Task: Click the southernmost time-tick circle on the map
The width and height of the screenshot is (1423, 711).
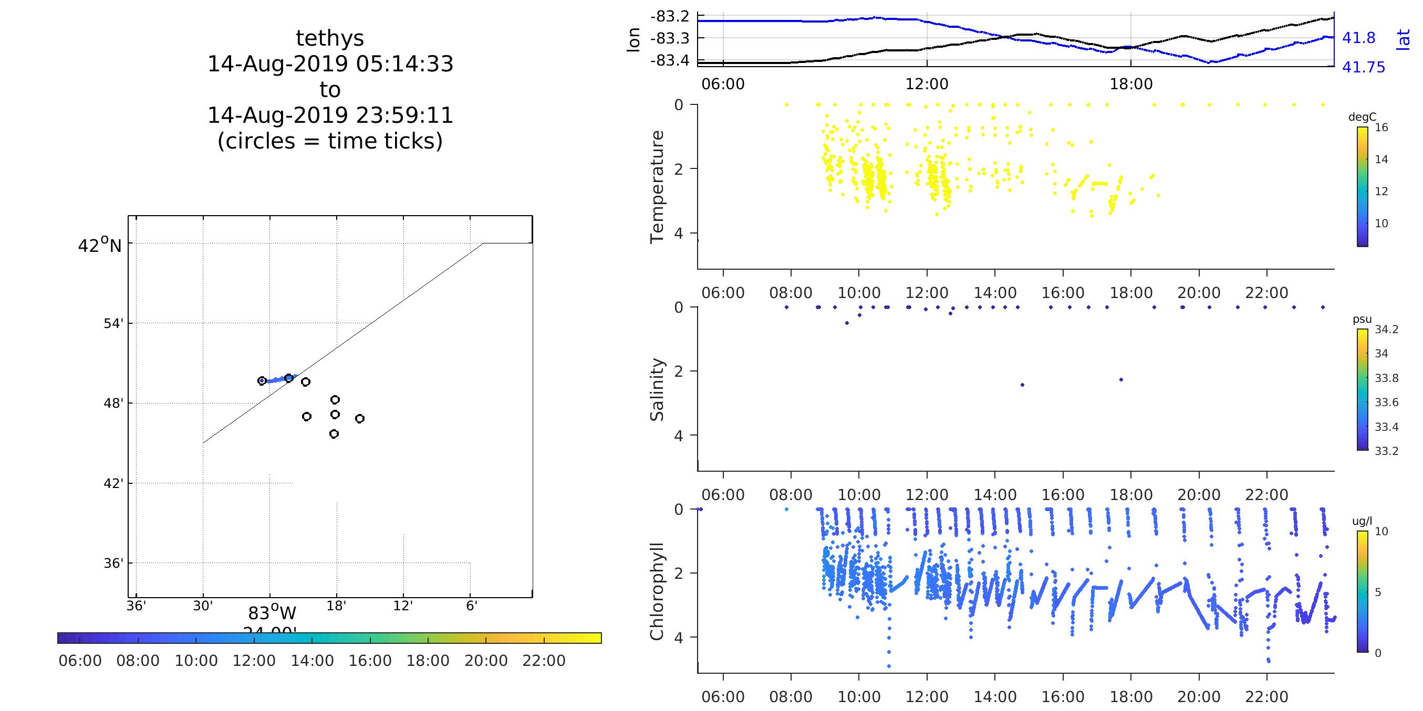Action: [334, 434]
